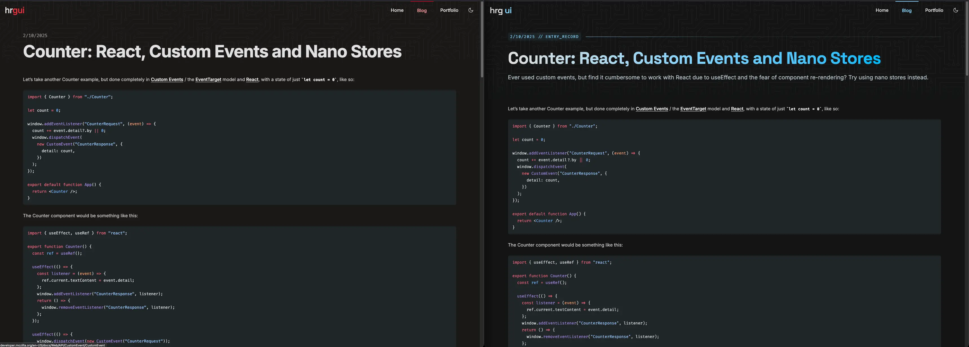This screenshot has width=969, height=347.
Task: Click the ENTRY_RECORD date label on the right page
Action: click(x=544, y=36)
